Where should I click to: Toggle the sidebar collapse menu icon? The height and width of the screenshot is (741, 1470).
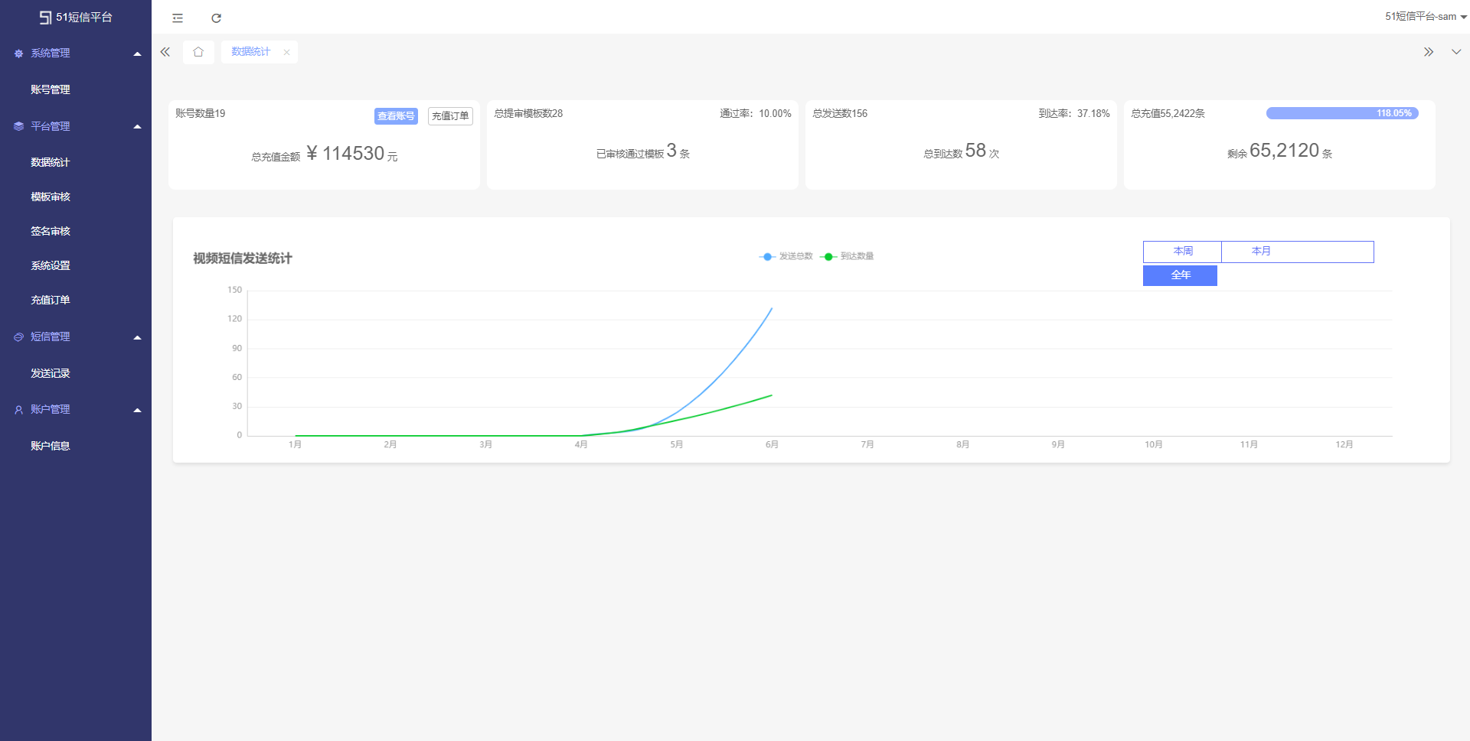178,18
